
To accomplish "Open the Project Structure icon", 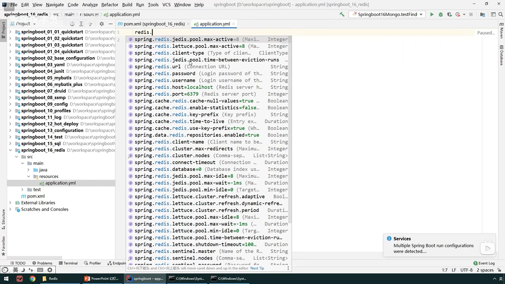I will (482, 14).
